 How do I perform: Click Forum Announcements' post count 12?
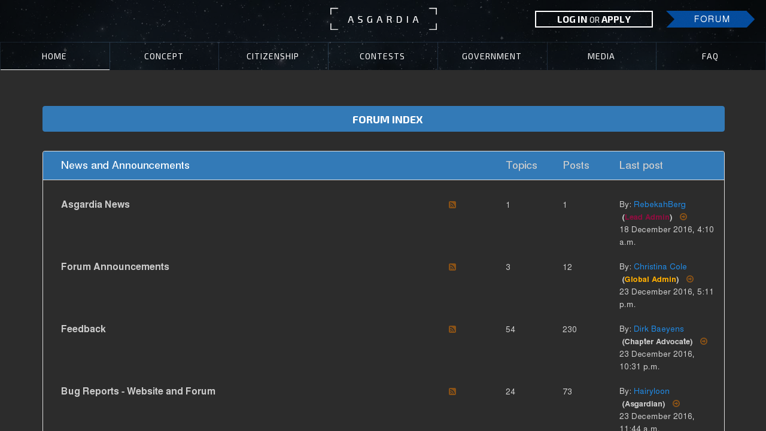567,267
